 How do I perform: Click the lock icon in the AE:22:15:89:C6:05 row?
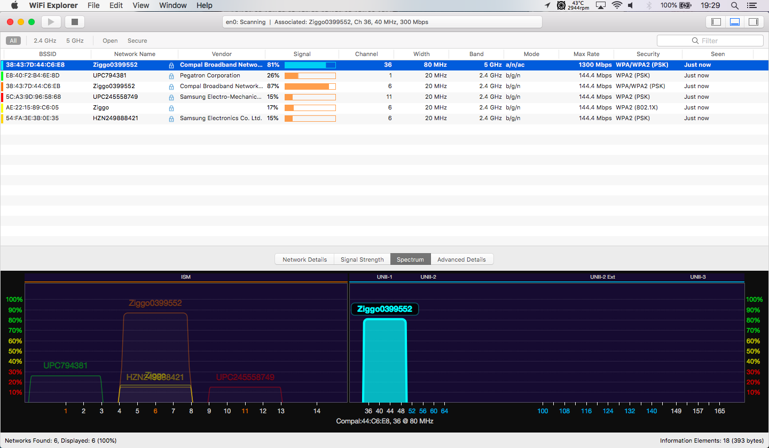pos(171,108)
